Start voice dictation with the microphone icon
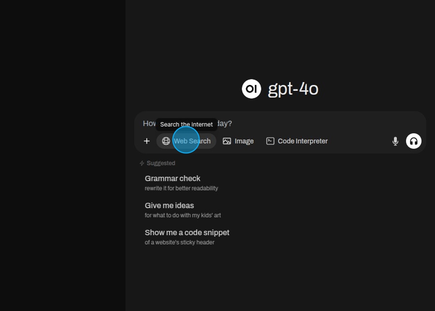 click(x=395, y=141)
